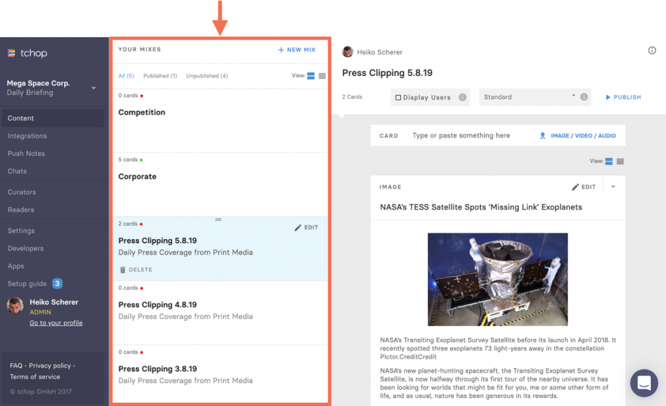The image size is (666, 406).
Task: Open info icon at top right
Action: coord(652,51)
